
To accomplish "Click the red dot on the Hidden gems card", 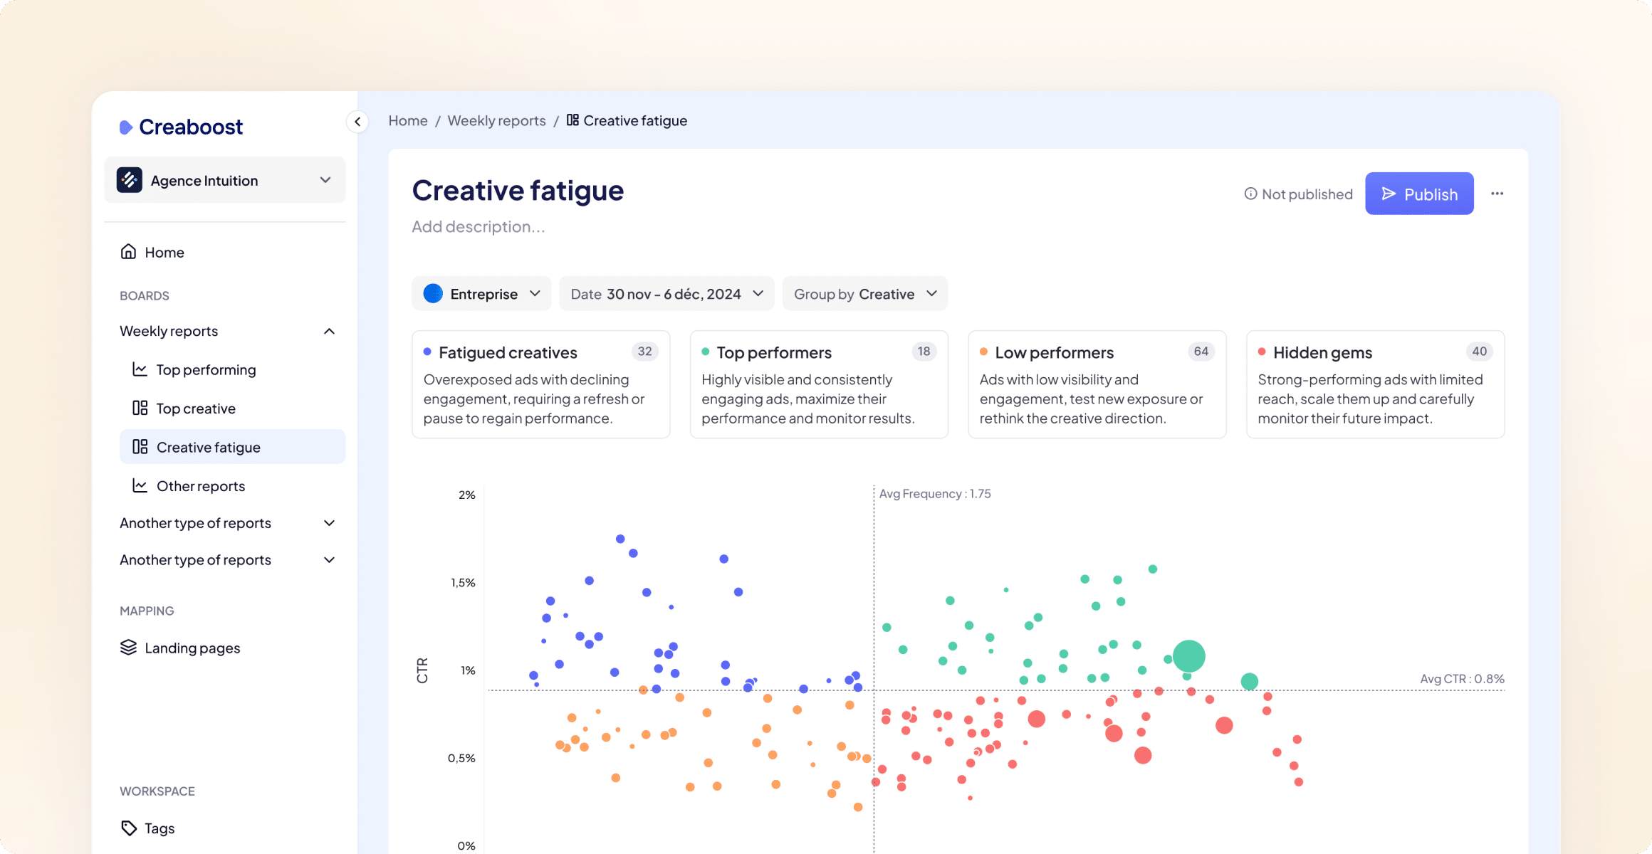I will (x=1262, y=352).
